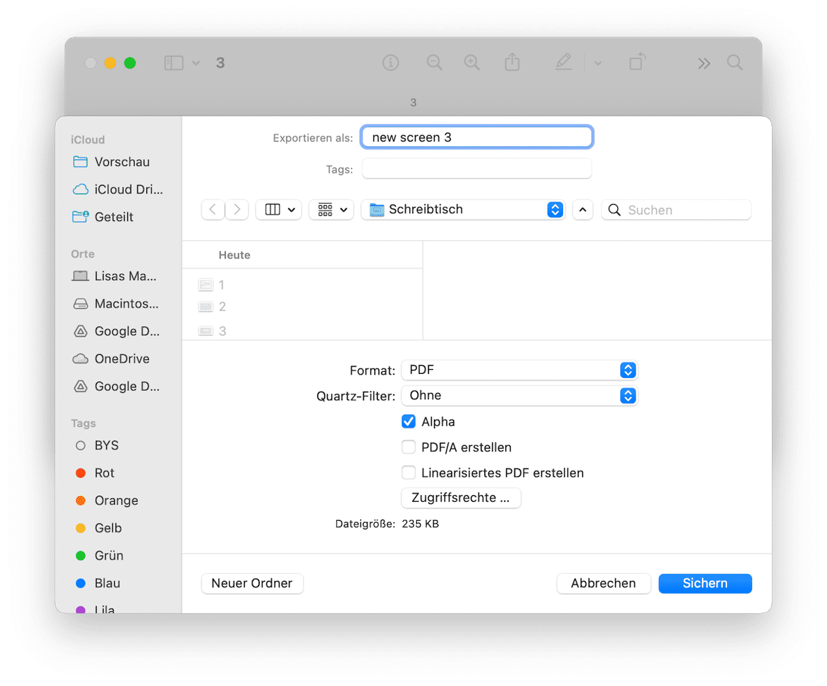Image resolution: width=827 pixels, height=686 pixels.
Task: Select the Gelb color tag
Action: tap(99, 528)
